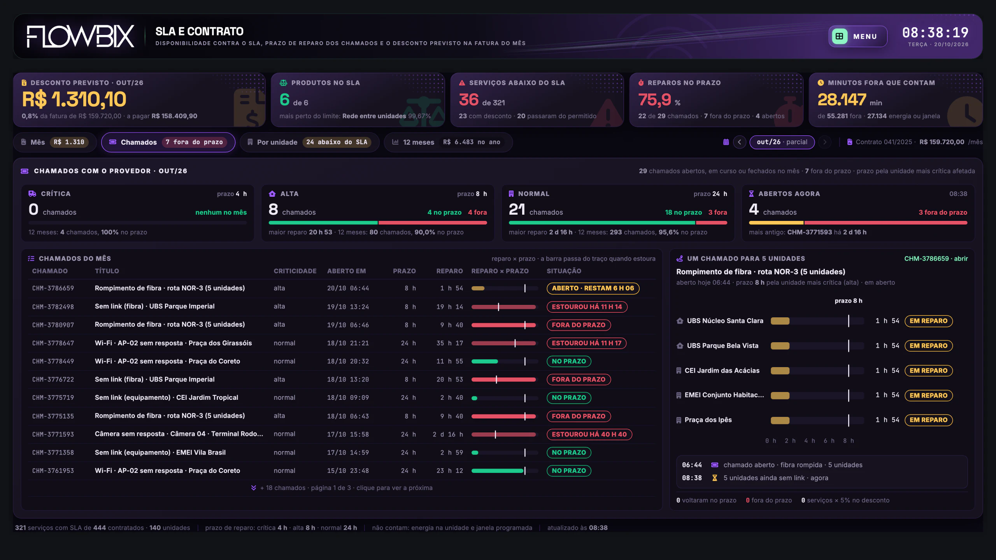Click the CHM-3775719 chamado code
The width and height of the screenshot is (996, 560).
pos(53,397)
